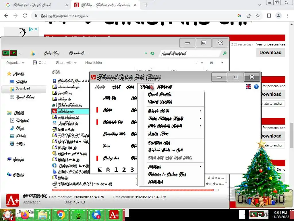
Task: Click the search magnifier icon in Explorer
Action: click(x=225, y=53)
